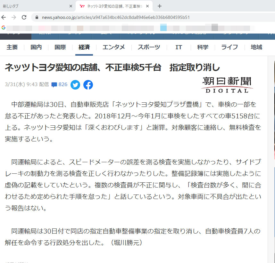Open the ライフ news category
Image resolution: width=275 pixels, height=263 pixels.
point(229,47)
